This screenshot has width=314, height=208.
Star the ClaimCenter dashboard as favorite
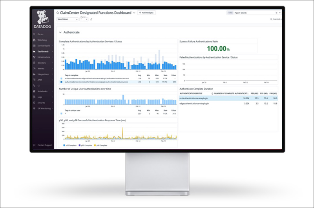58,13
